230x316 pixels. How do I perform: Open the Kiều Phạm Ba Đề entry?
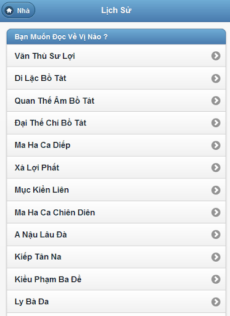(116, 279)
